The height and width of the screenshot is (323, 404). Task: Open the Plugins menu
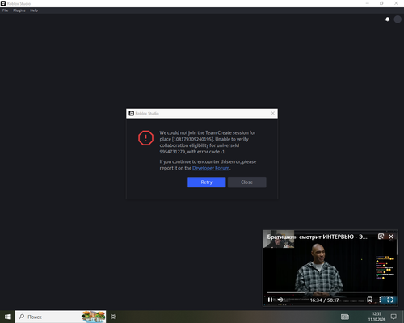[19, 10]
